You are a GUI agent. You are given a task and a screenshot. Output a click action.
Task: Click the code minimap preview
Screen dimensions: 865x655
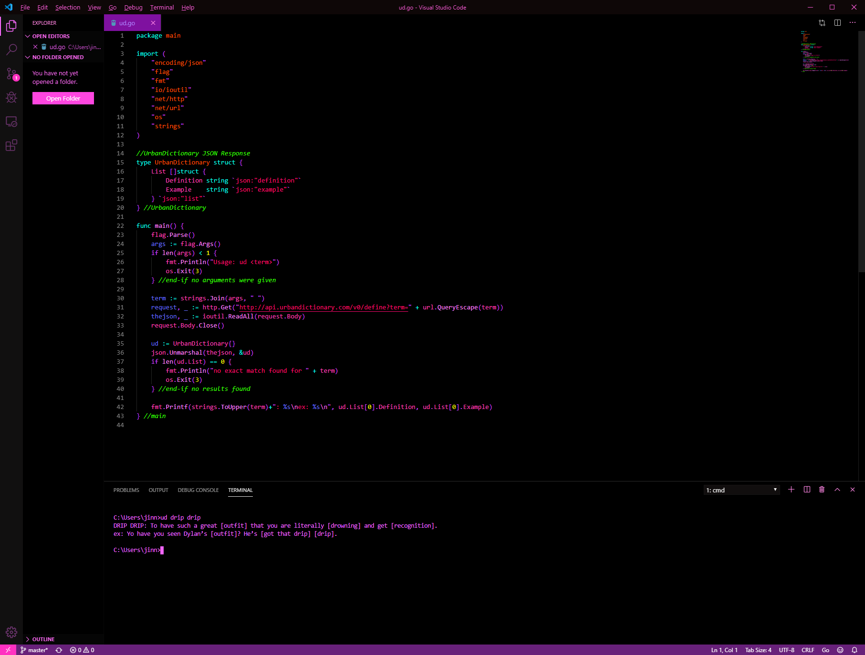(825, 51)
